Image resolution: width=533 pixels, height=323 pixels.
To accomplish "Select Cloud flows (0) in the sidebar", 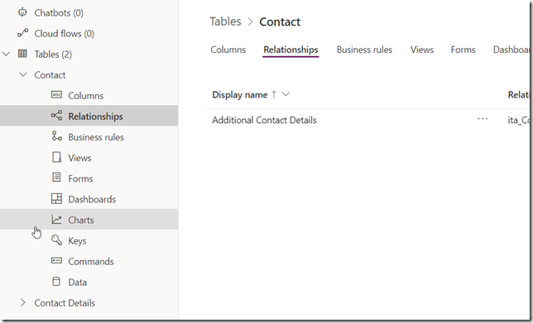I will click(65, 34).
